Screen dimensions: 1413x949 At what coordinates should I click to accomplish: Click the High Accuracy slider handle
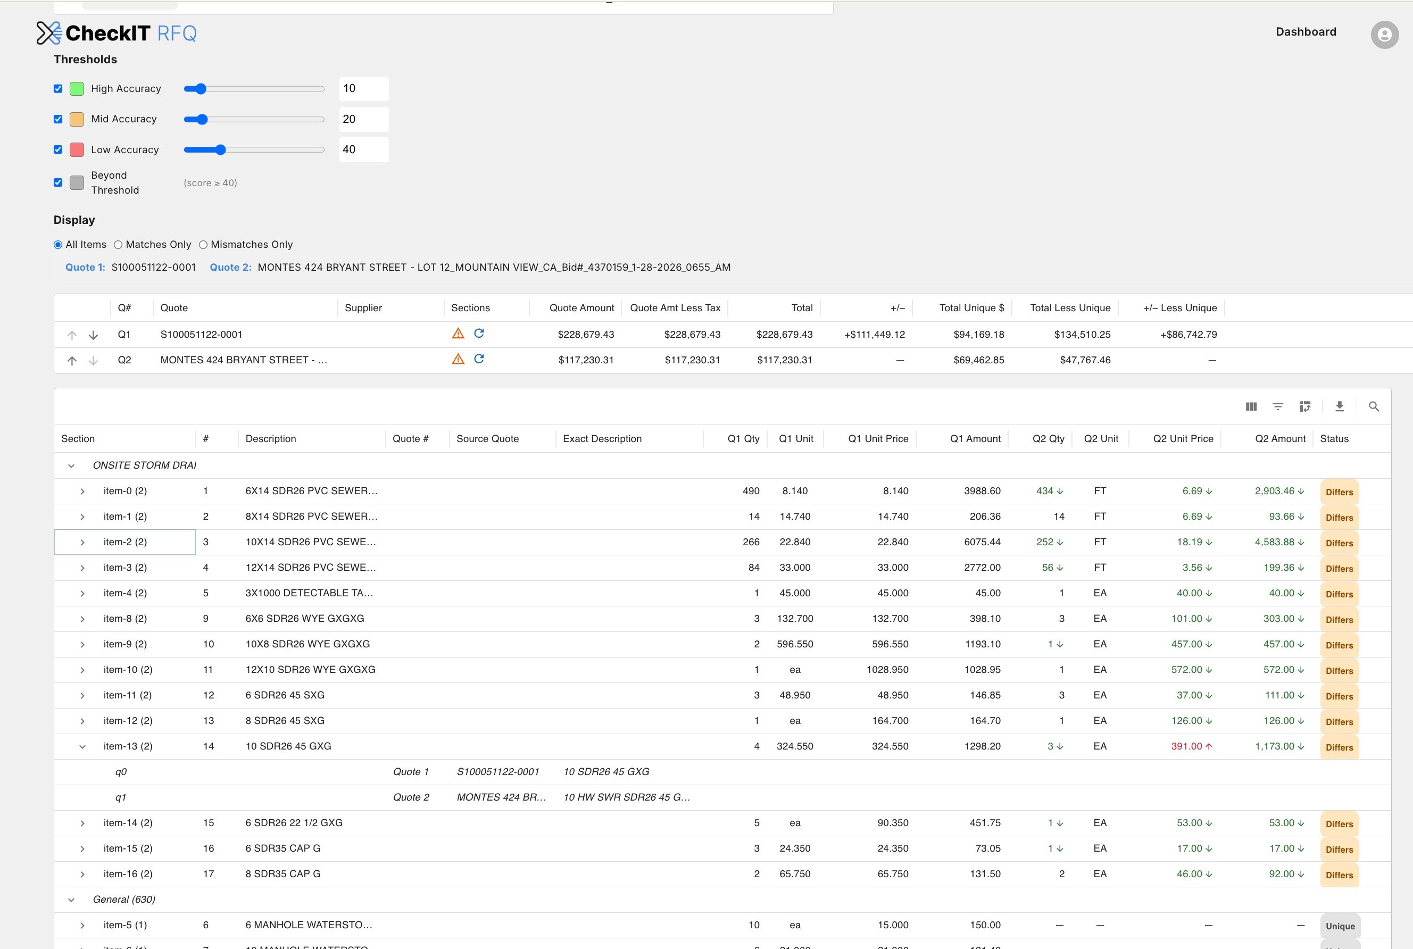point(201,89)
